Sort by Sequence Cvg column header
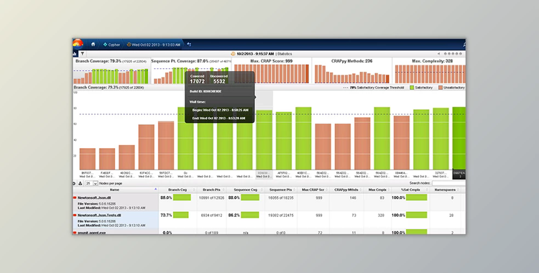This screenshot has width=539, height=273. (246, 190)
